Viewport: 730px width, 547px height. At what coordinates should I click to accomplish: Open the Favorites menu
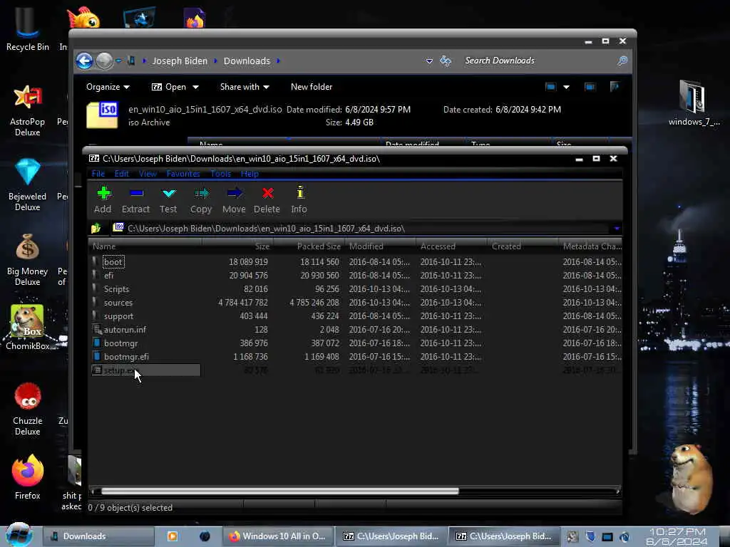coord(183,174)
